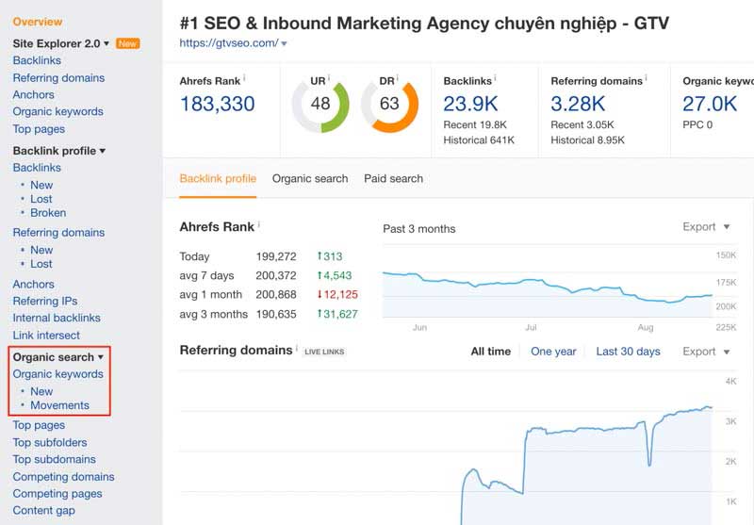
Task: Select the Last 30 days range option
Action: coord(628,352)
